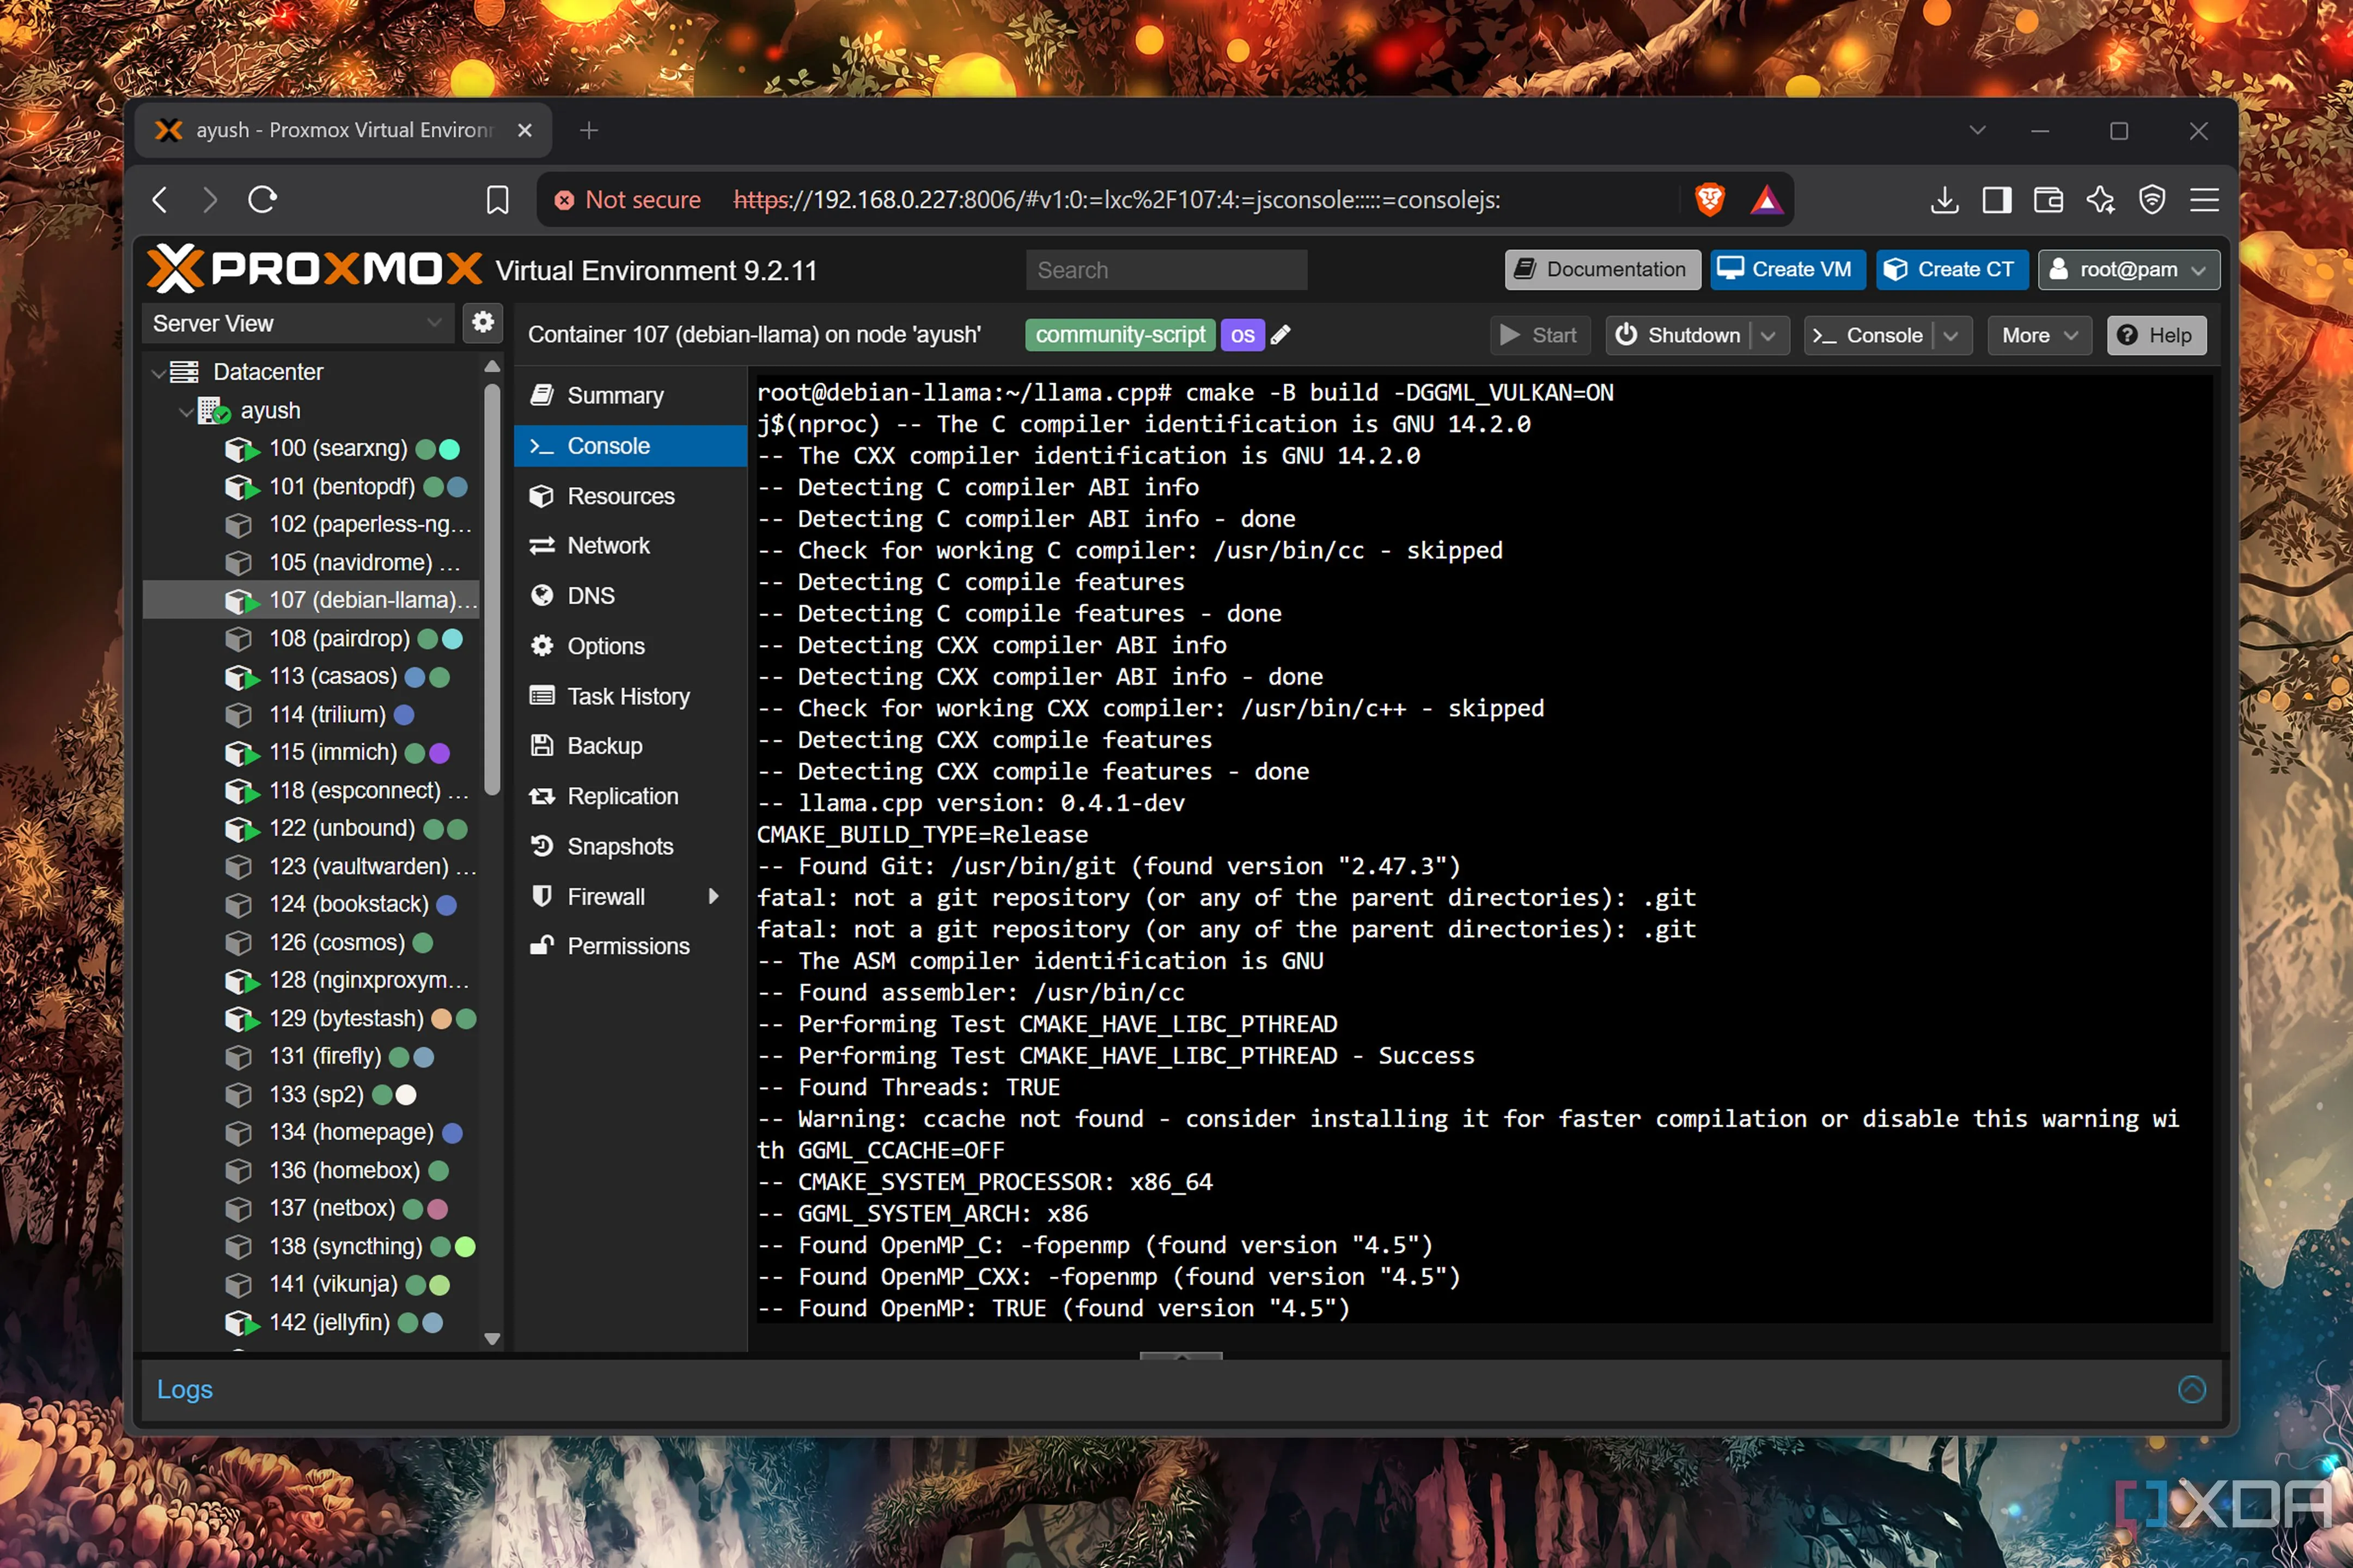Go back using the browser back arrow

pos(160,200)
